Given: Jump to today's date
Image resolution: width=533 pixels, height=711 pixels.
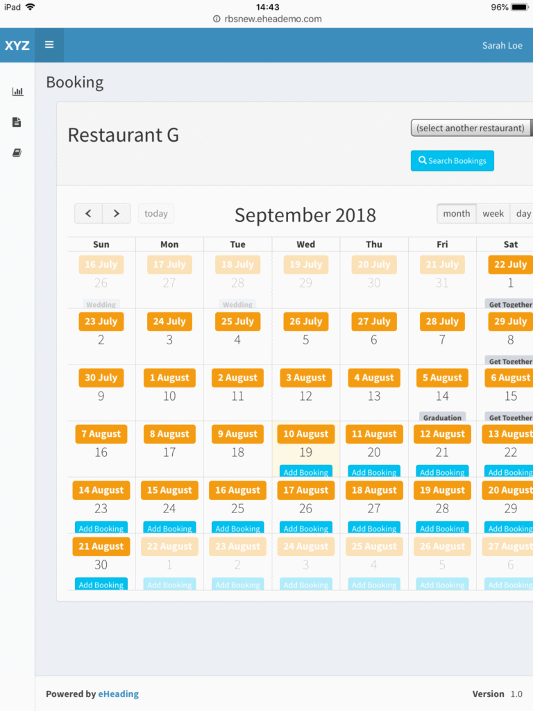Looking at the screenshot, I should click(155, 213).
